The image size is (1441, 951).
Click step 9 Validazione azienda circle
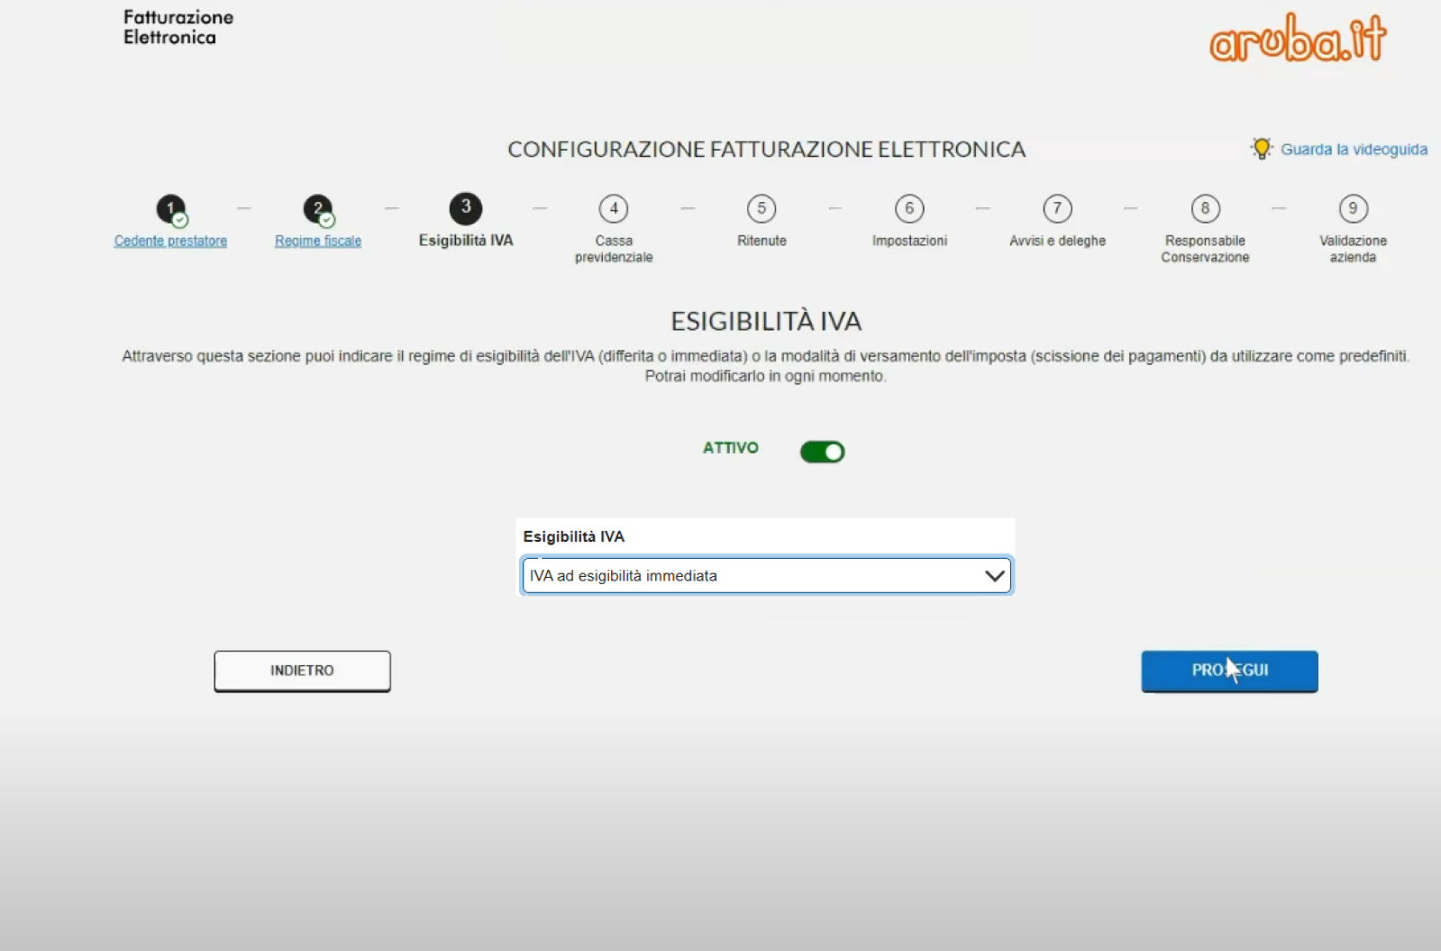click(1353, 209)
